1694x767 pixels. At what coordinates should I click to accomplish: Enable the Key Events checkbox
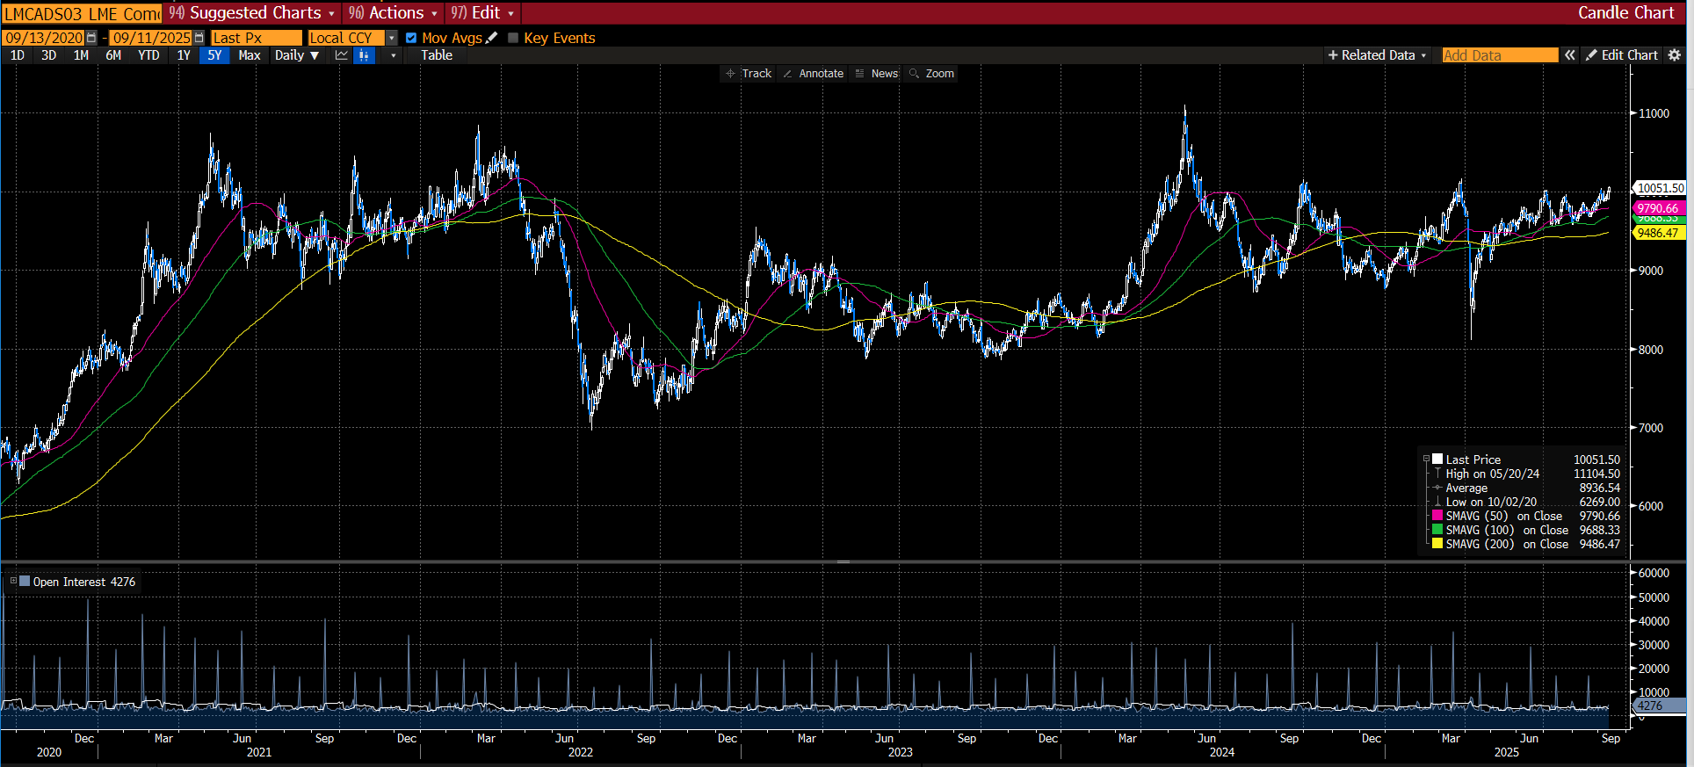513,38
